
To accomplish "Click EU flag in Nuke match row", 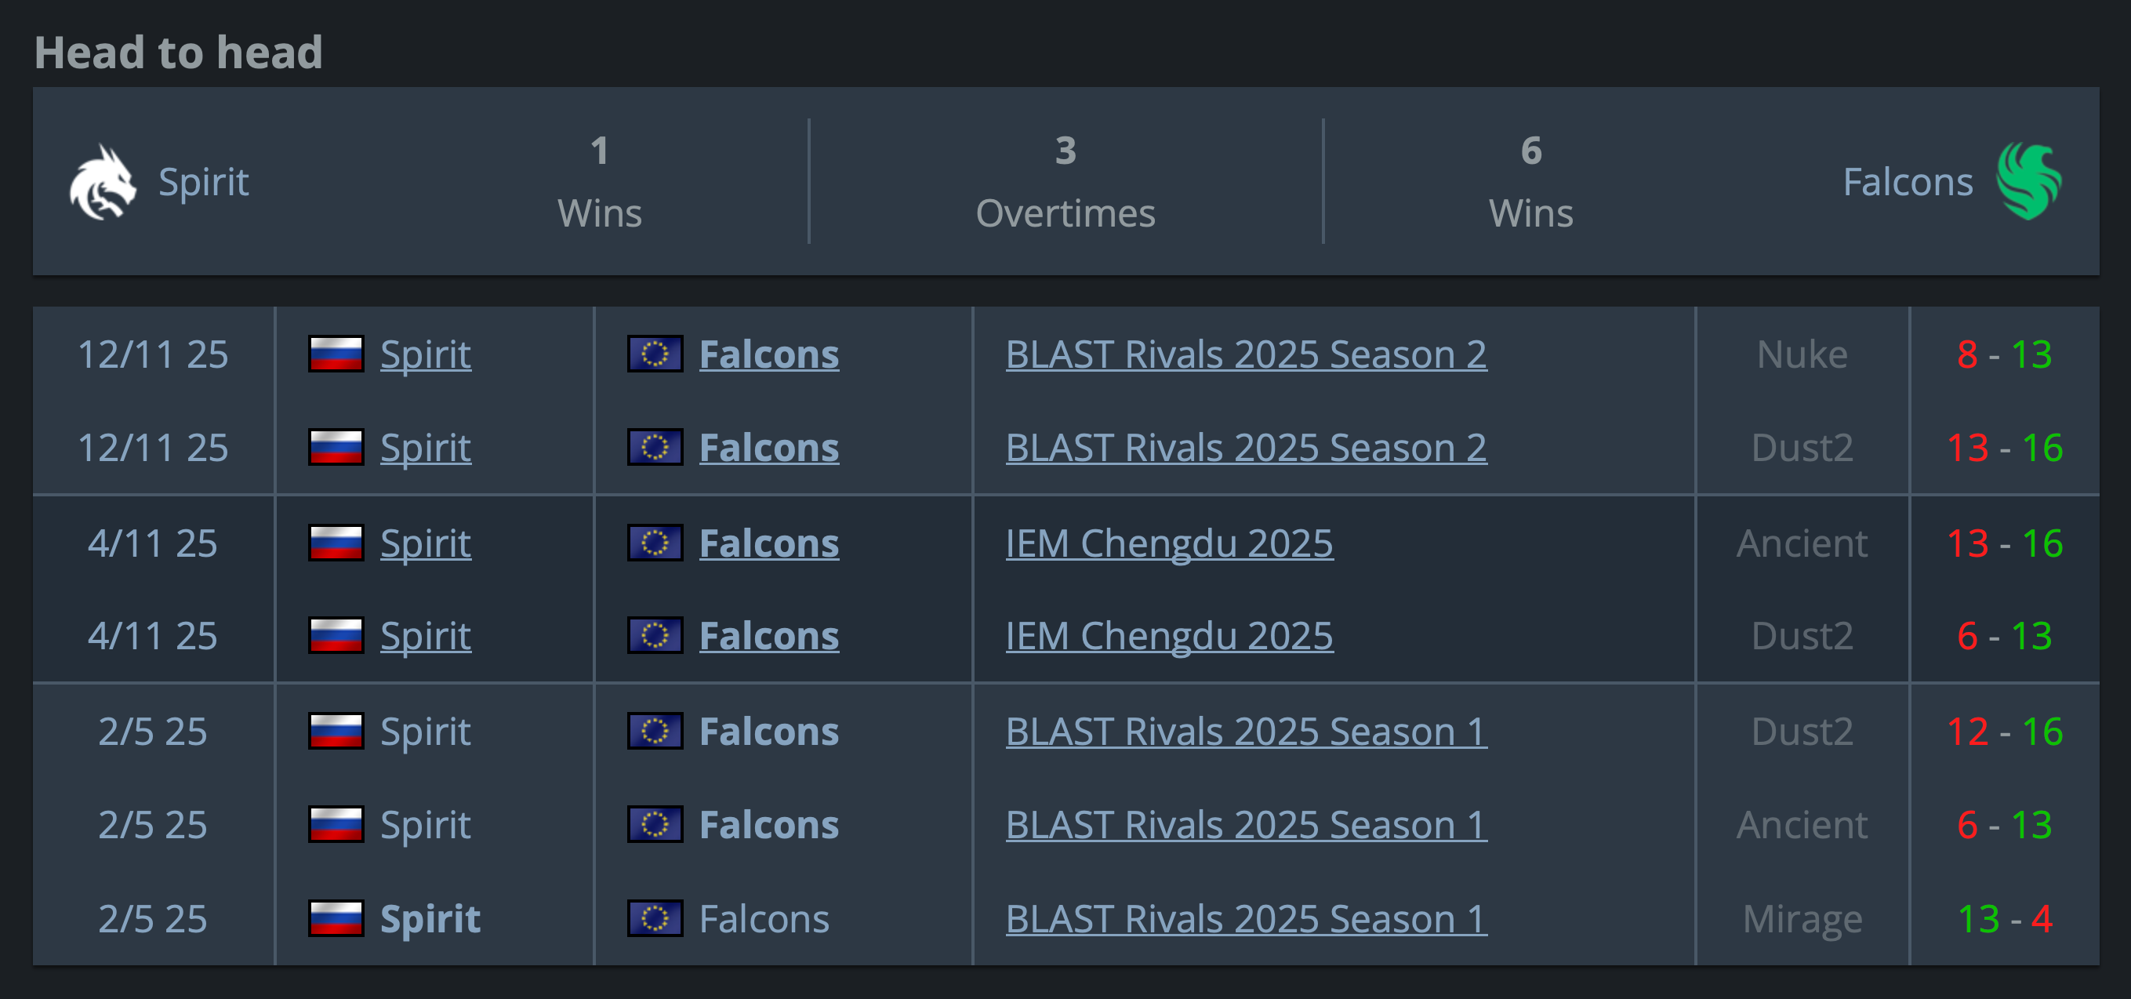I will point(655,354).
